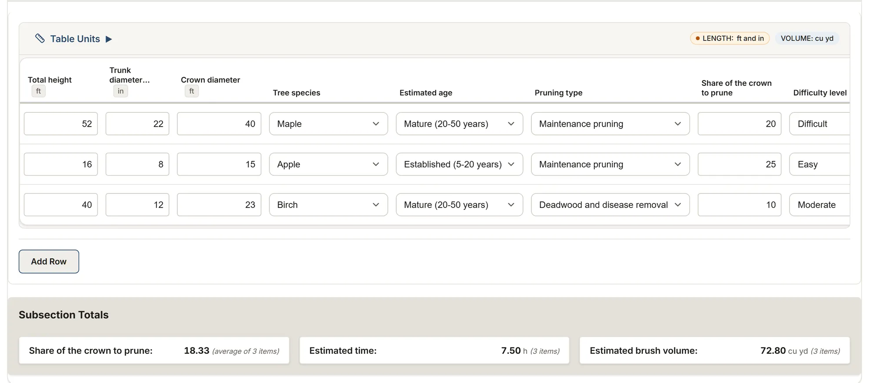Click the 72.80 cu yd brush volume total
The width and height of the screenshot is (869, 383).
[784, 350]
